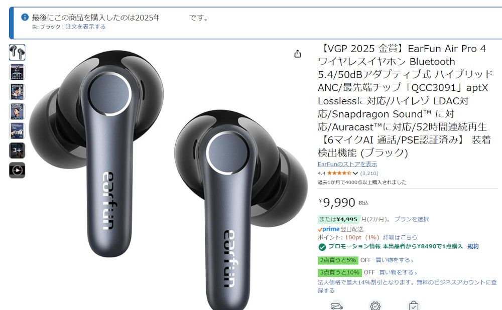The height and width of the screenshot is (310, 502).
Task: Visit the EarFunのストアを表示 store link
Action: click(x=347, y=164)
